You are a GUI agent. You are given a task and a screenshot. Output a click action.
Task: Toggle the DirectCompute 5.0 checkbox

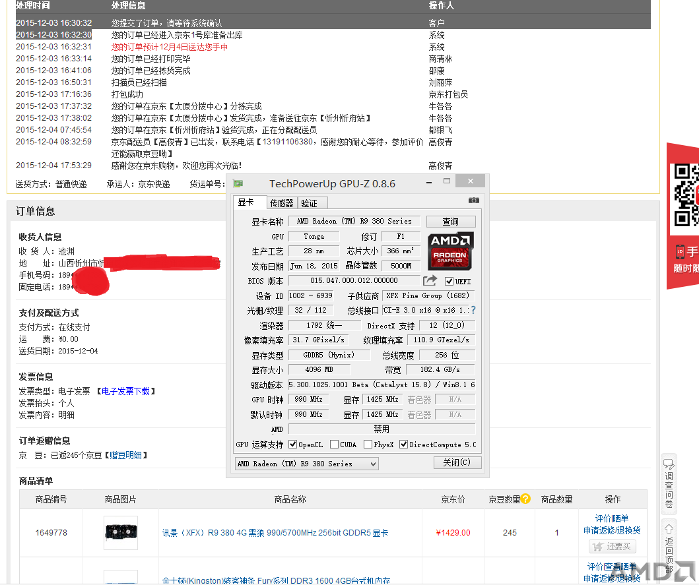coord(403,445)
